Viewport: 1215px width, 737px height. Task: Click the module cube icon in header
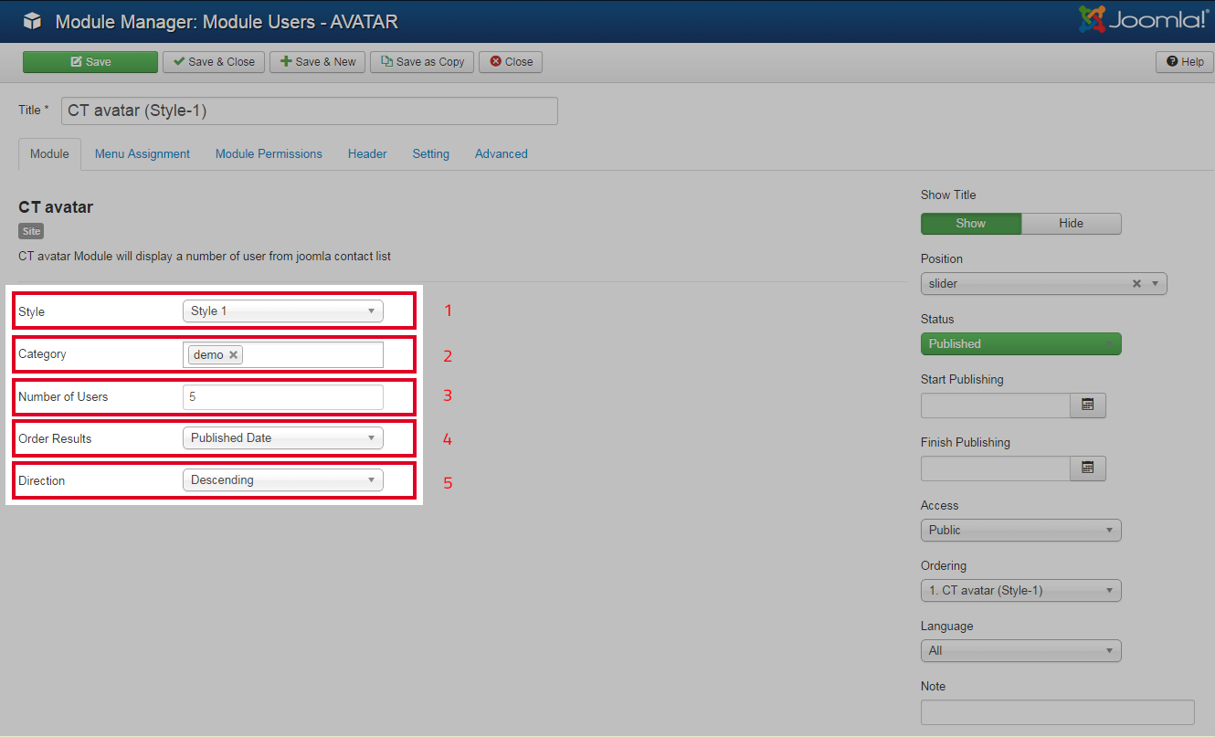(x=32, y=21)
